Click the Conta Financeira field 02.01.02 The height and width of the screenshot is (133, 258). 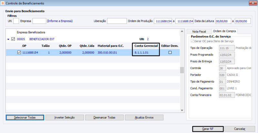click(227, 95)
